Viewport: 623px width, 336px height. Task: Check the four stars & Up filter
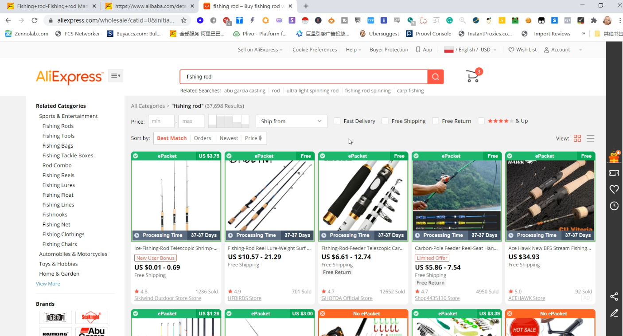coord(481,121)
